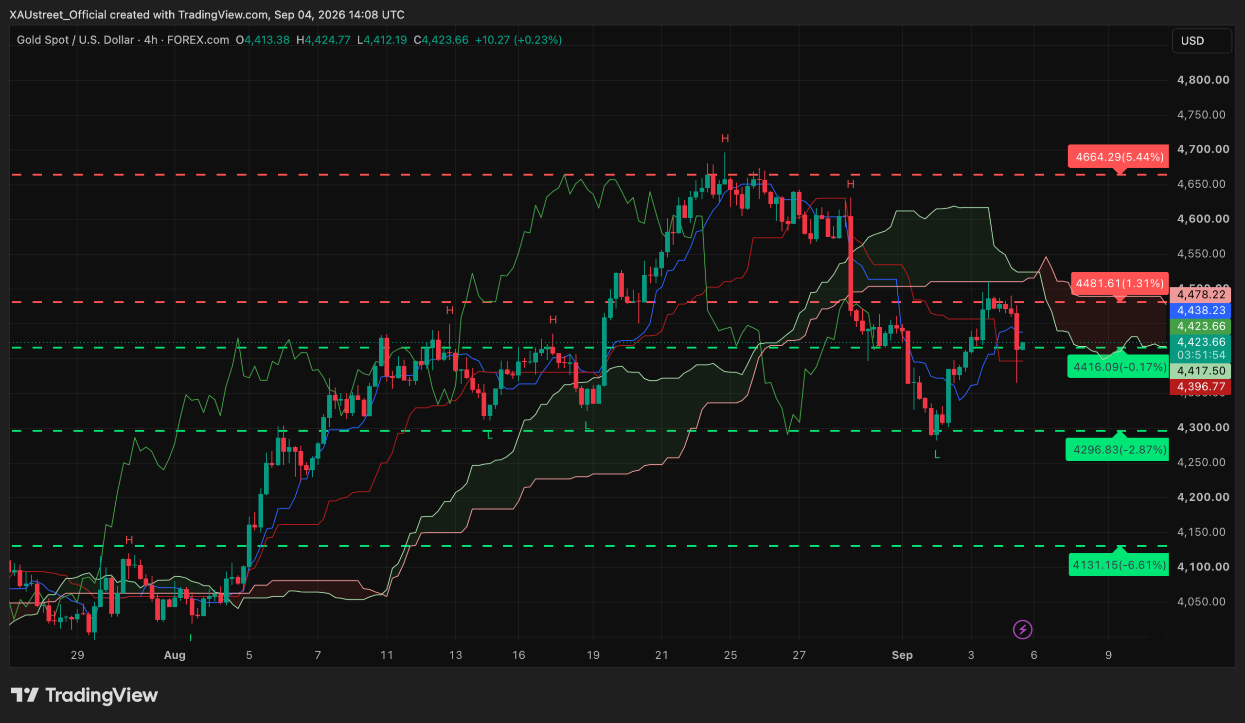Click the 4,478.22 price axis tag

click(1201, 295)
